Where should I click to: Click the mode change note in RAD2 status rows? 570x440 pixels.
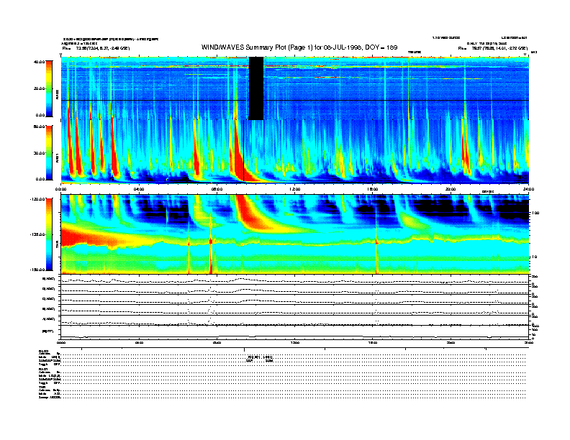(x=260, y=359)
